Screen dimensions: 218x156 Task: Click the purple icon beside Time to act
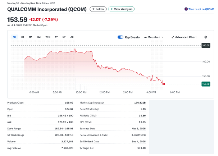186,9
